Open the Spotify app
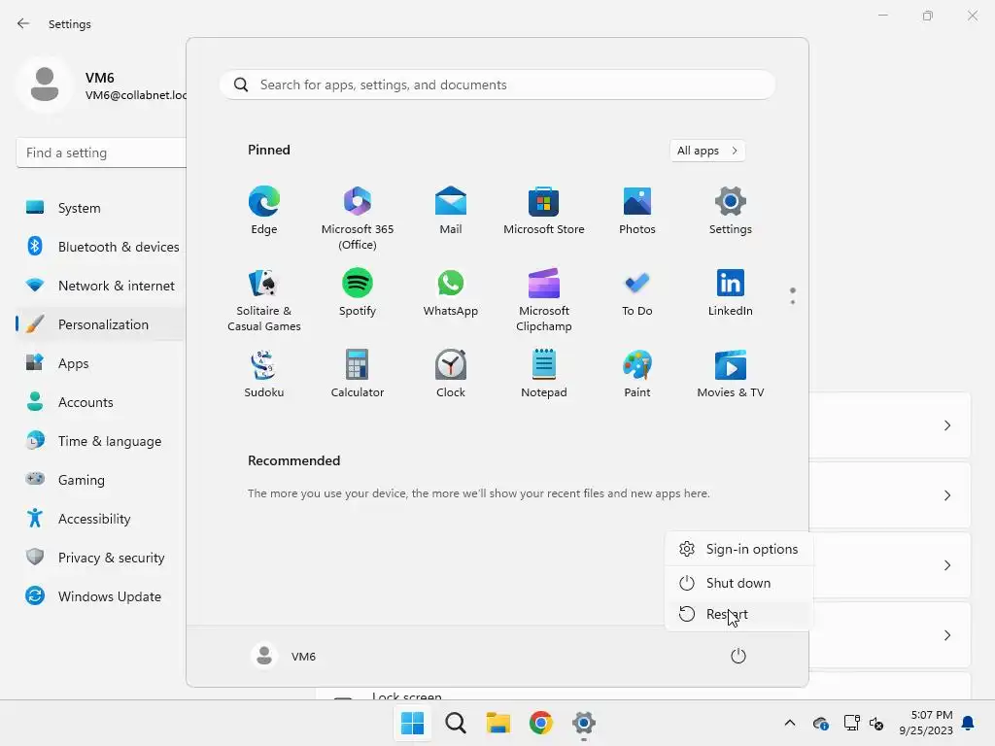The height and width of the screenshot is (746, 995). 358,292
